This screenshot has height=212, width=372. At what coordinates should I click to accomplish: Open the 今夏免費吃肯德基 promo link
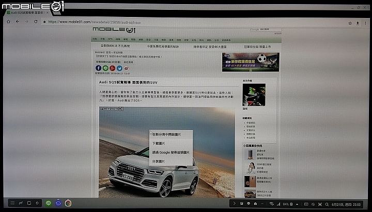[163, 46]
